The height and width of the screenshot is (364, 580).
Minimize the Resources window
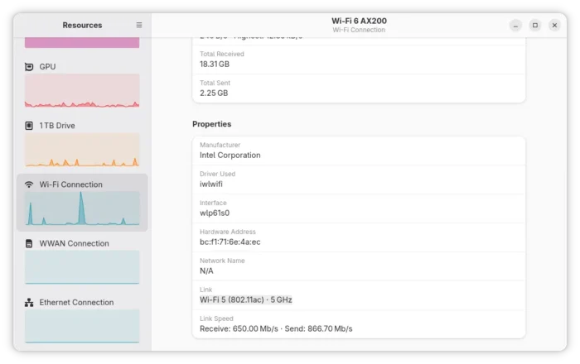tap(515, 25)
